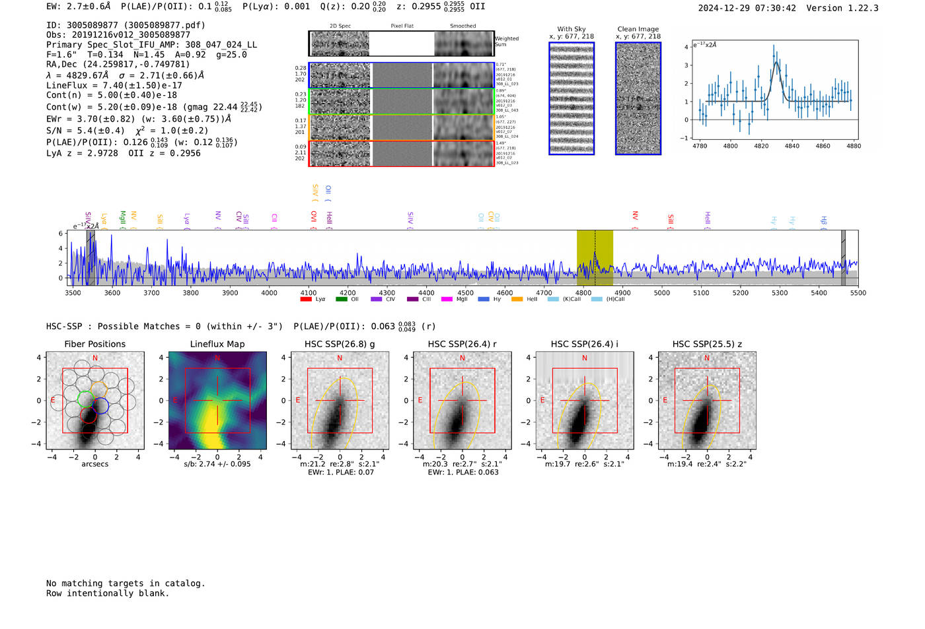Click the green MgII line label above spectrum
The image size is (925, 629).
coord(122,220)
